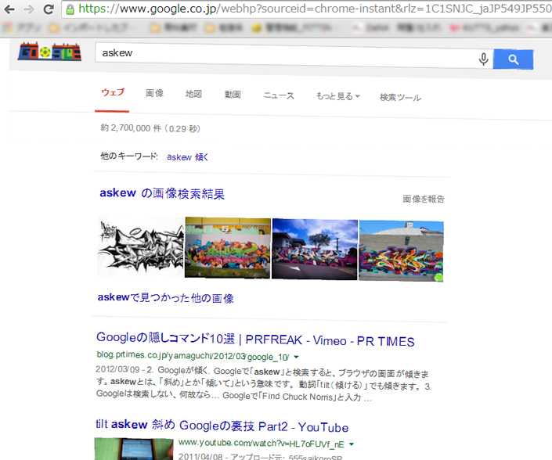
Task: Open 検索ツール options
Action: (x=400, y=97)
